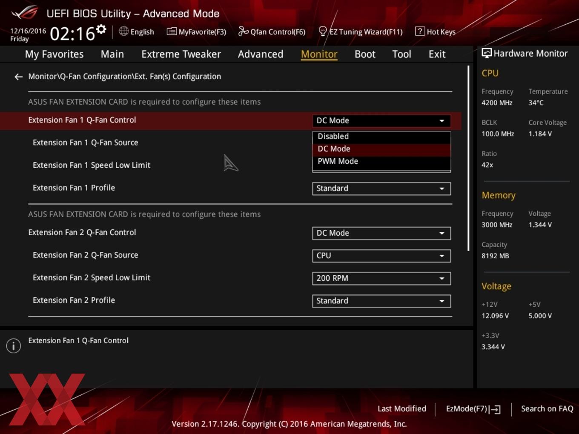Viewport: 579px width, 434px height.
Task: Switch to the Tool tab
Action: (x=401, y=54)
